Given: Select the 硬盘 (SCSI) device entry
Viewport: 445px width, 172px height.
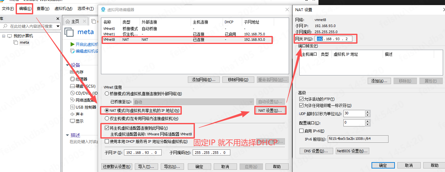Looking at the screenshot, I should (83, 86).
